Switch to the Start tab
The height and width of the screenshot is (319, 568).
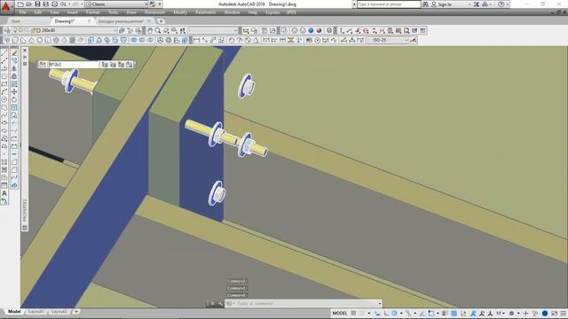tap(16, 21)
